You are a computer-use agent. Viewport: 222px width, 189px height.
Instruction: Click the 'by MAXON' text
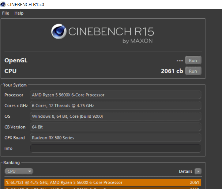(137, 41)
